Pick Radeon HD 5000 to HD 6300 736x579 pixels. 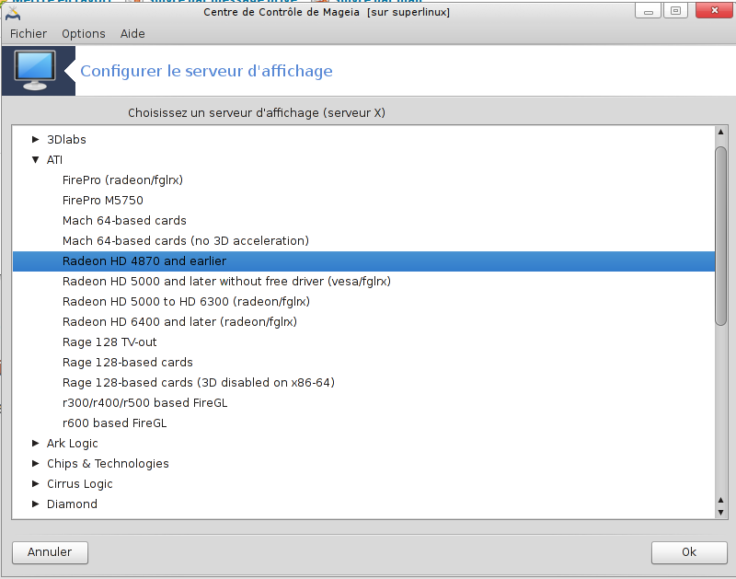[363, 302]
